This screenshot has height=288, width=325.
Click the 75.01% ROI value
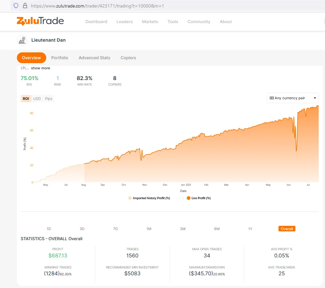29,78
